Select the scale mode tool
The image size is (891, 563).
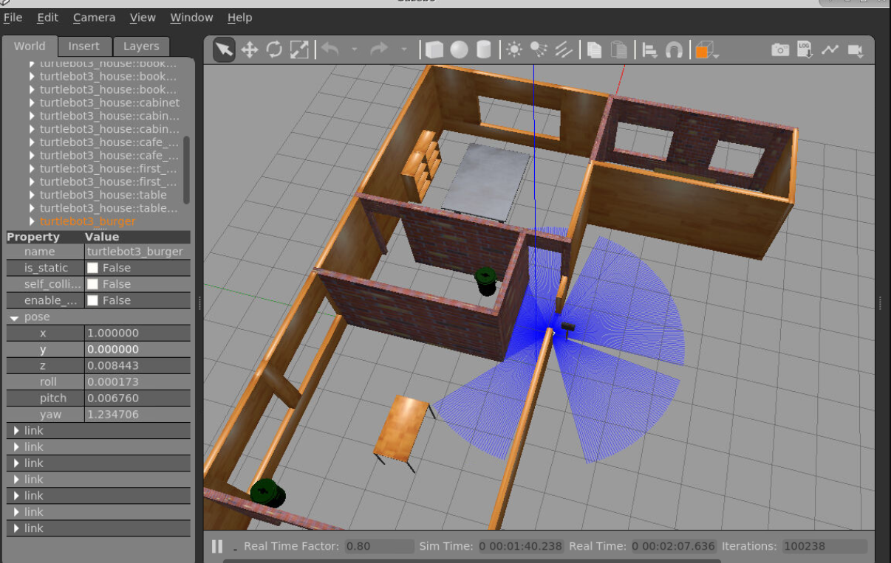point(299,49)
